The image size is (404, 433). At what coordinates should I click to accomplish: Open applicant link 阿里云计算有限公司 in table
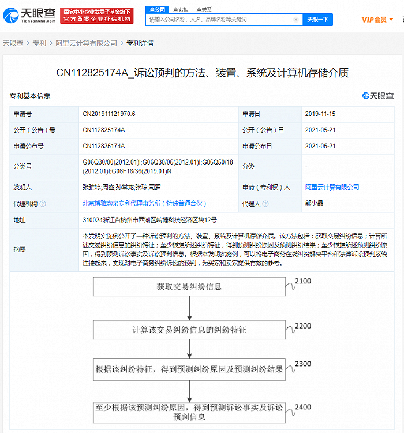click(332, 187)
